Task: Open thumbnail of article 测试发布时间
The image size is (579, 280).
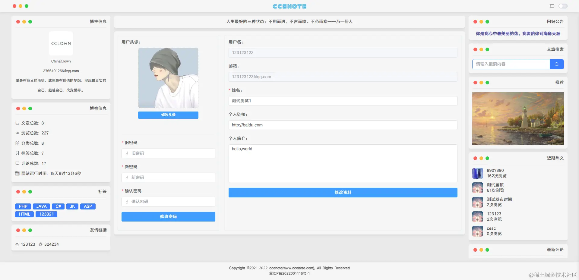Action: 478,202
